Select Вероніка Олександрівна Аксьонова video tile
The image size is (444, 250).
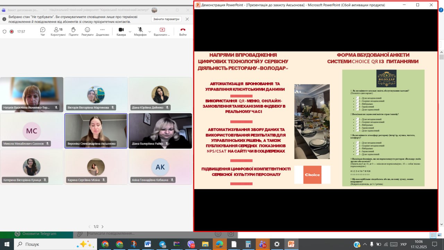tap(96, 131)
